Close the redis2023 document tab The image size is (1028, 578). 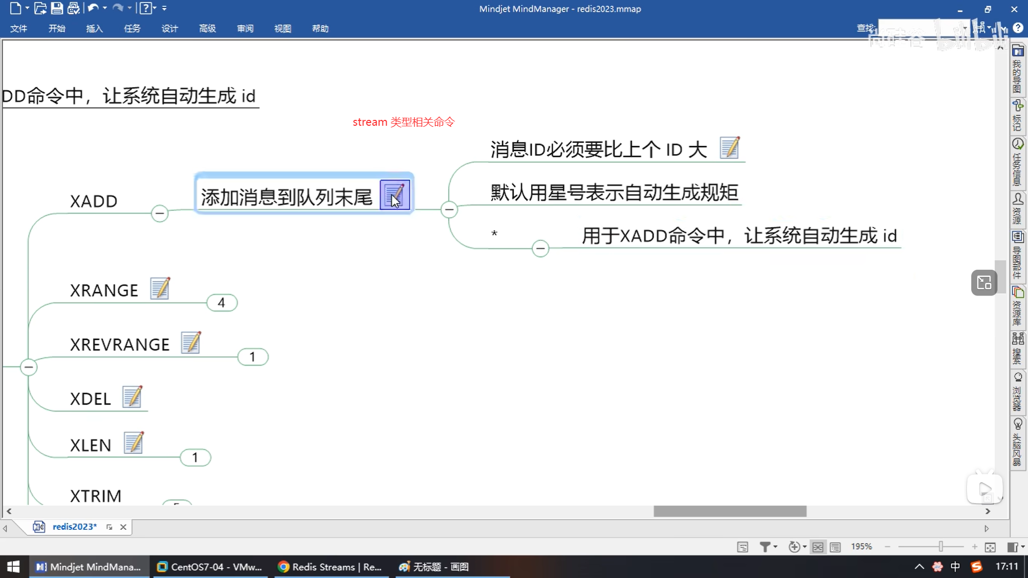click(123, 527)
